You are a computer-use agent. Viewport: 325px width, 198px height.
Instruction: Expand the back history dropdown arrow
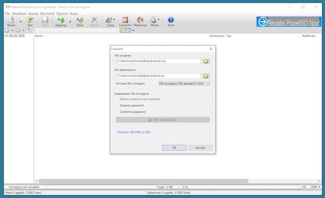pos(12,30)
